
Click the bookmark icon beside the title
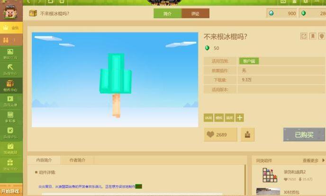tap(313, 36)
